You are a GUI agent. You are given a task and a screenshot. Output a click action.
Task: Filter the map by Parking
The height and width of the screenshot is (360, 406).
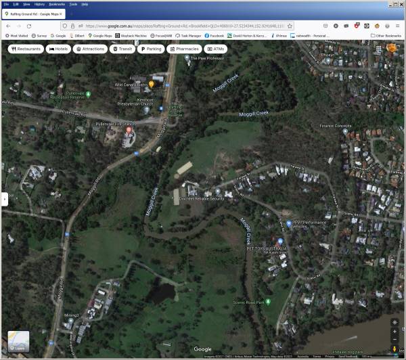pyautogui.click(x=151, y=49)
